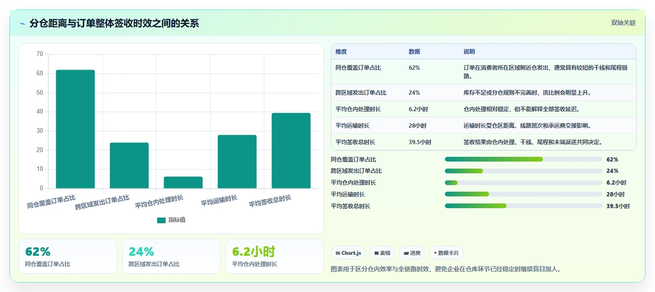
Task: Click the lightning icon beside the dashboard title
Action: (23, 24)
